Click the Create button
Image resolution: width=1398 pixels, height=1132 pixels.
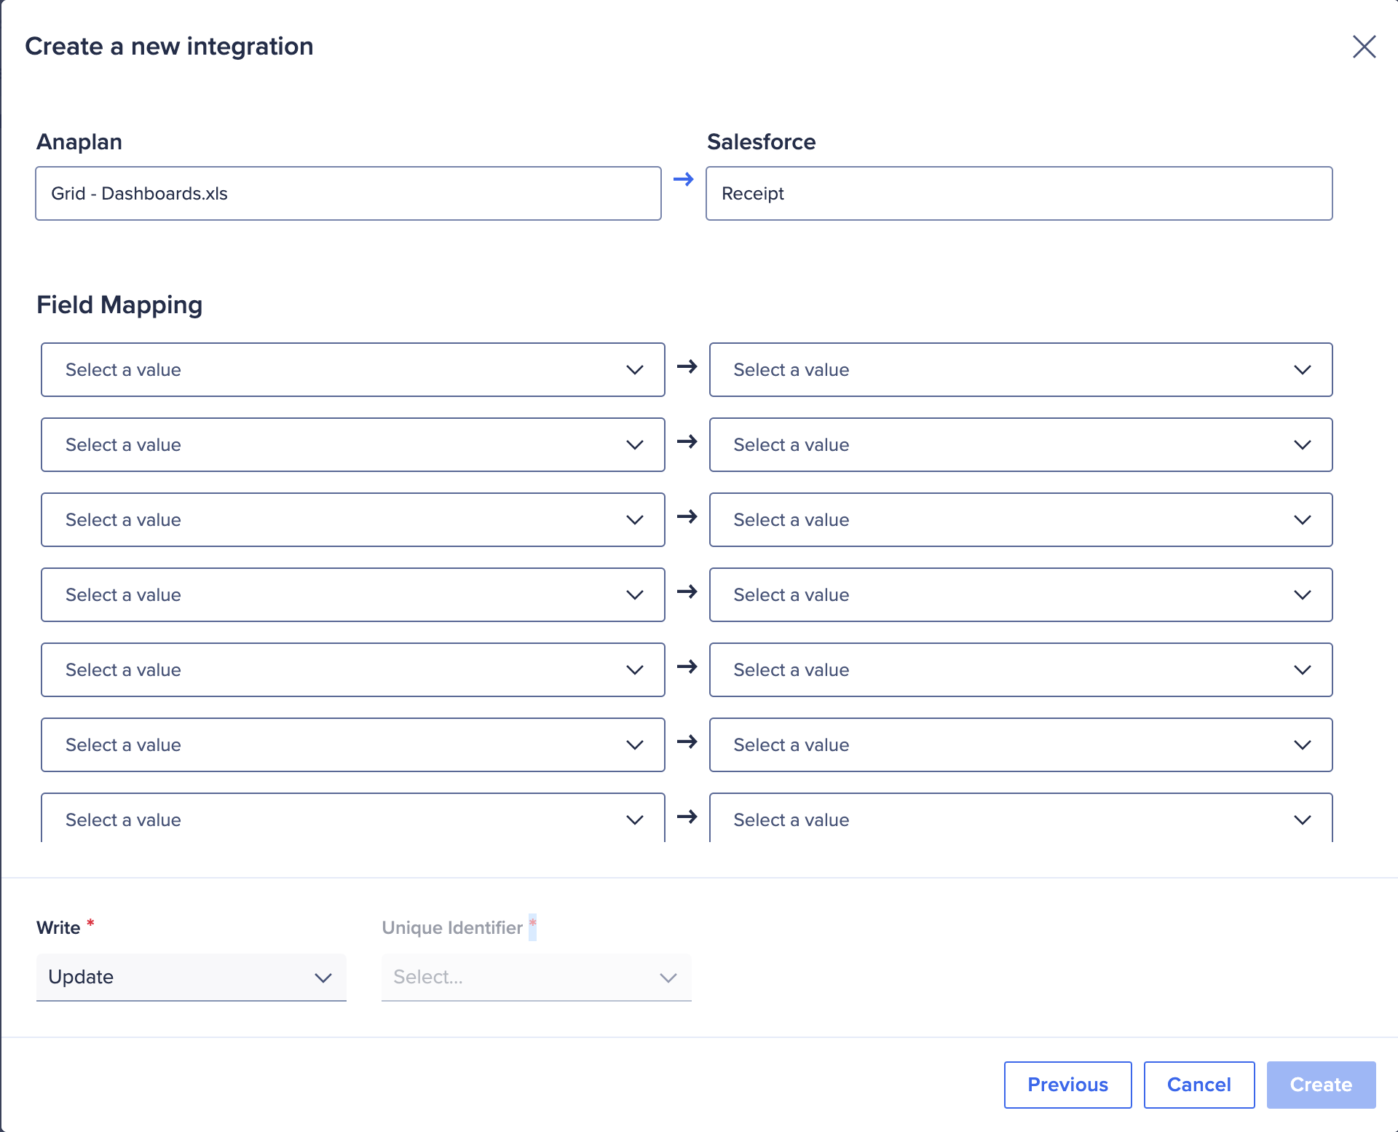point(1321,1085)
